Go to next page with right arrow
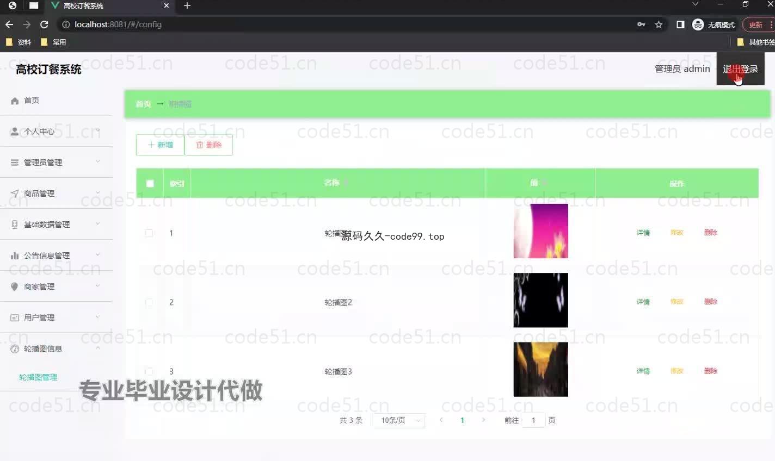Screen dimensions: 775x461 [483, 420]
